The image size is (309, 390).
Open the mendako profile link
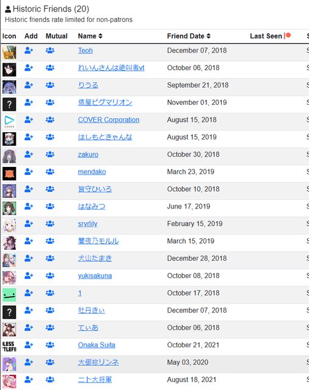[92, 172]
